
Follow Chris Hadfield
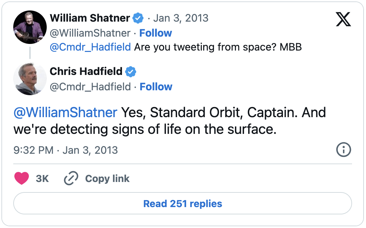156,87
